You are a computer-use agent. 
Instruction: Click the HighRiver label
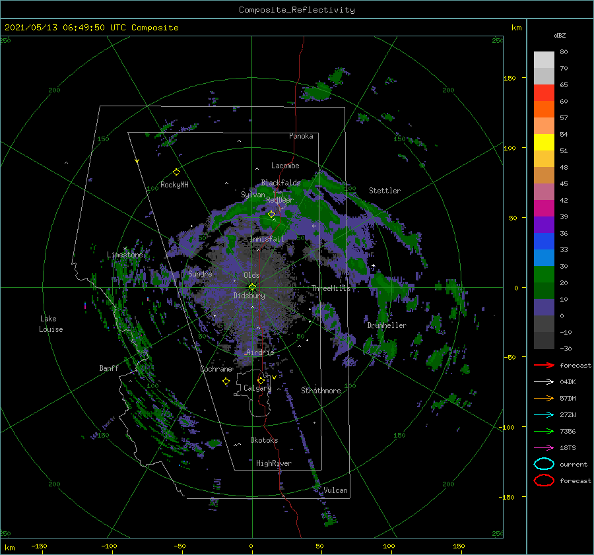tap(274, 463)
